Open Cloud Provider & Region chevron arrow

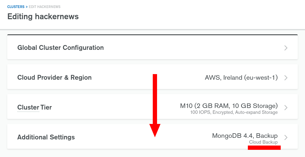point(286,78)
